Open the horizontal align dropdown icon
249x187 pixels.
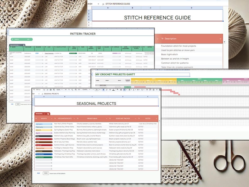130,90
